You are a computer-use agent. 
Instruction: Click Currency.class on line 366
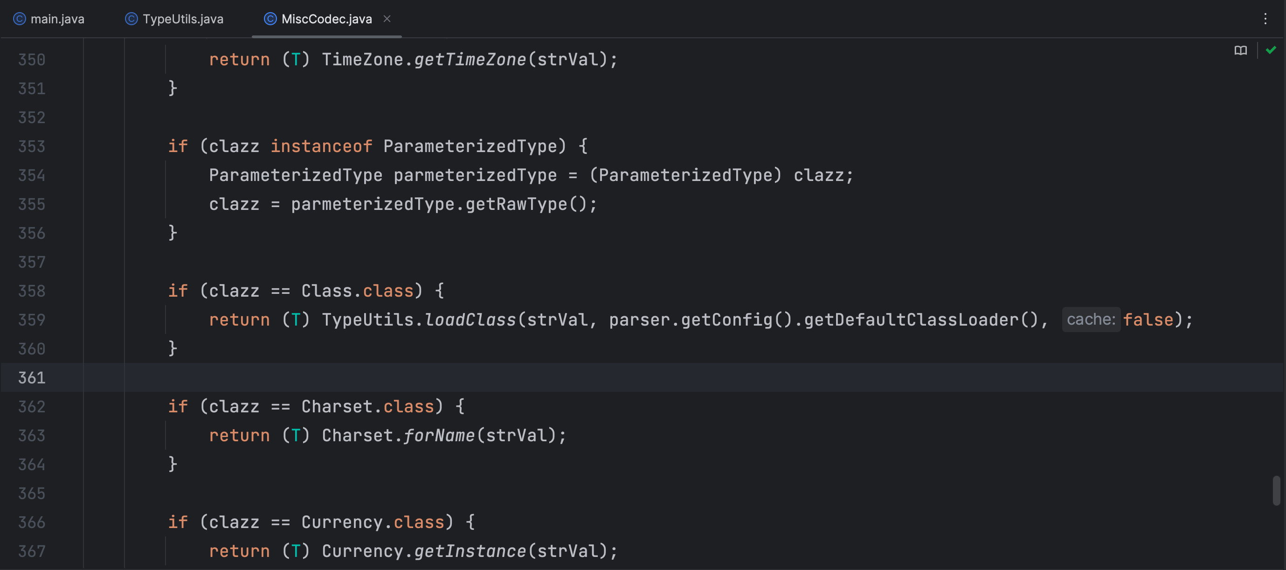click(373, 522)
